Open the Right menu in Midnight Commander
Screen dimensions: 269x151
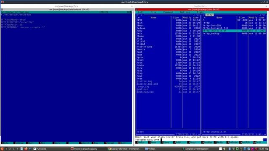click(x=200, y=12)
